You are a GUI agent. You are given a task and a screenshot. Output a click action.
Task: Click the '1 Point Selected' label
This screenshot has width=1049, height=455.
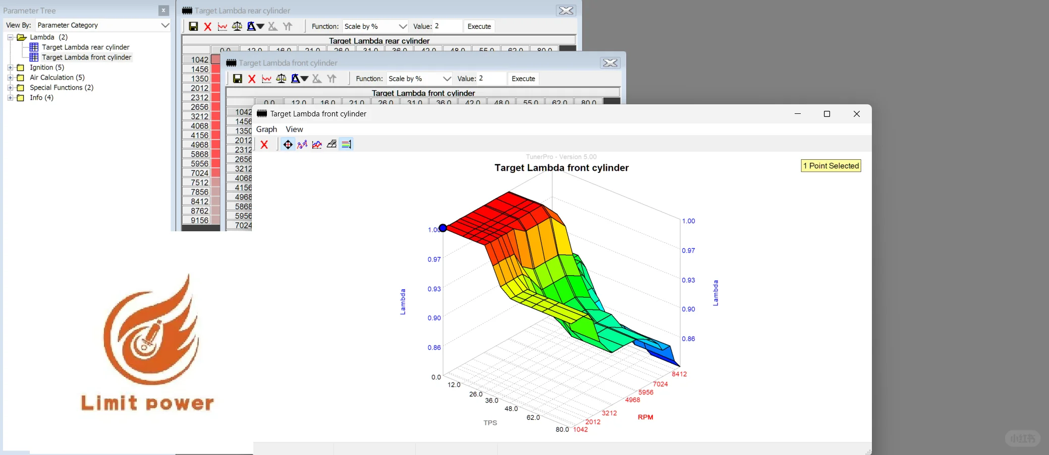pyautogui.click(x=831, y=166)
